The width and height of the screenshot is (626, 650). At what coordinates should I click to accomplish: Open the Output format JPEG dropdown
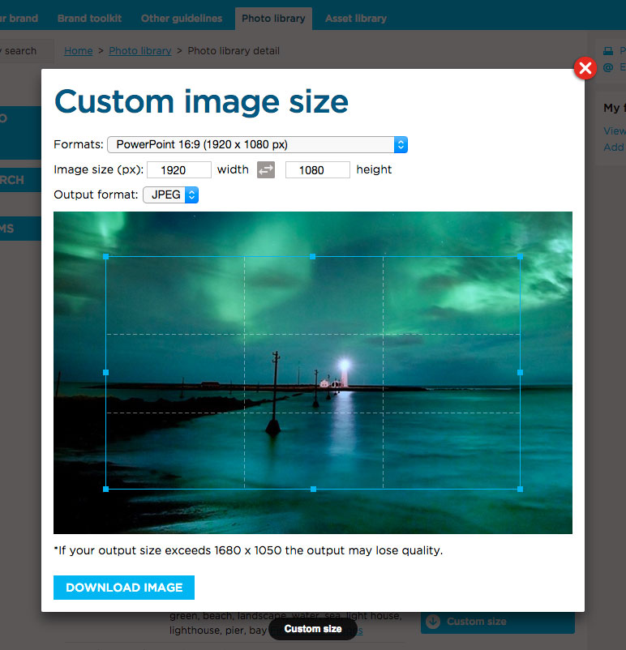pos(170,195)
